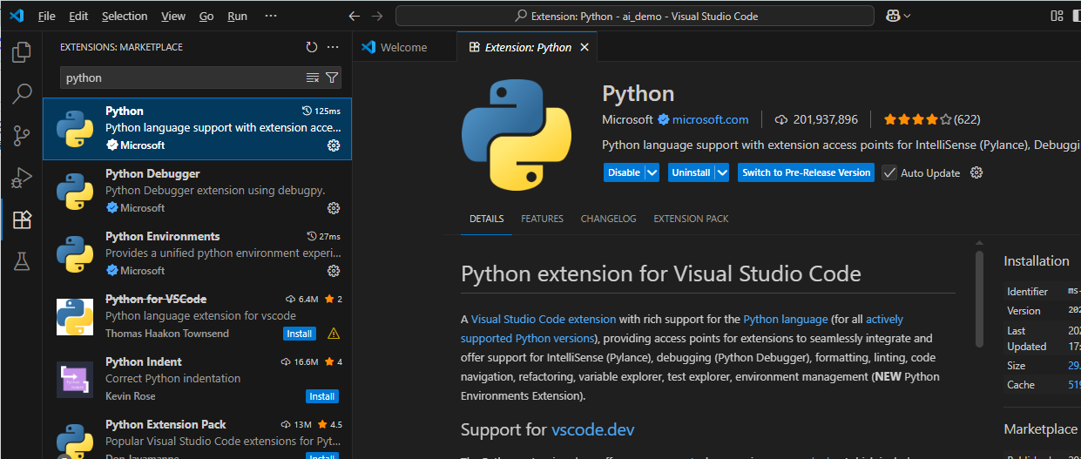Open the Source Control view
The image size is (1081, 459).
tap(22, 135)
